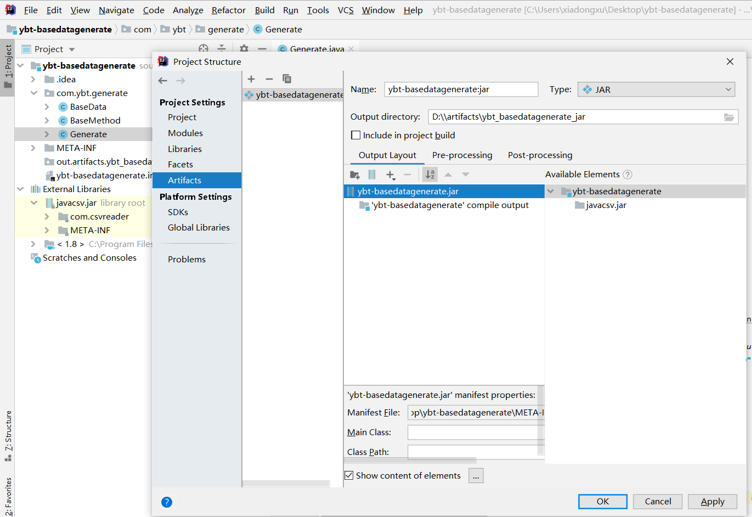Switch to the Pre-processing tab
The image size is (752, 517).
(x=462, y=155)
